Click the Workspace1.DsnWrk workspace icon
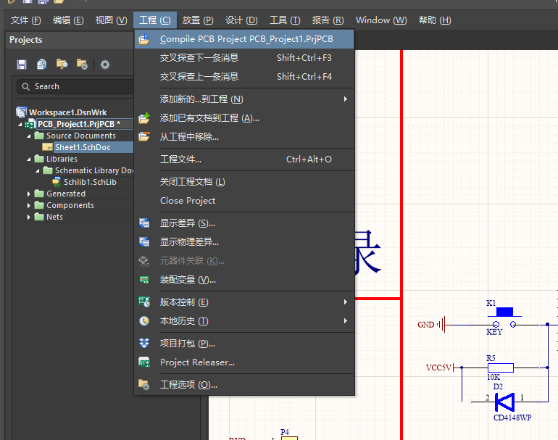The image size is (558, 440). point(21,112)
